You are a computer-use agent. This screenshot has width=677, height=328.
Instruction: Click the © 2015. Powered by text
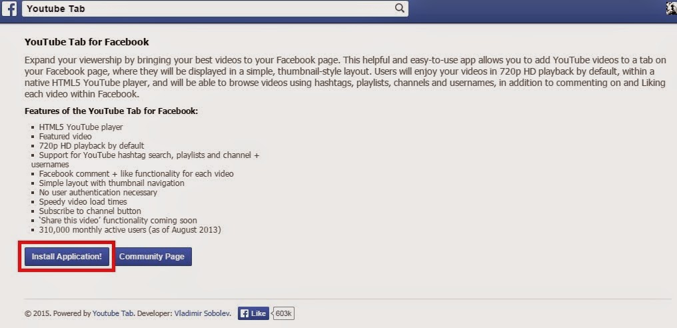[58, 314]
